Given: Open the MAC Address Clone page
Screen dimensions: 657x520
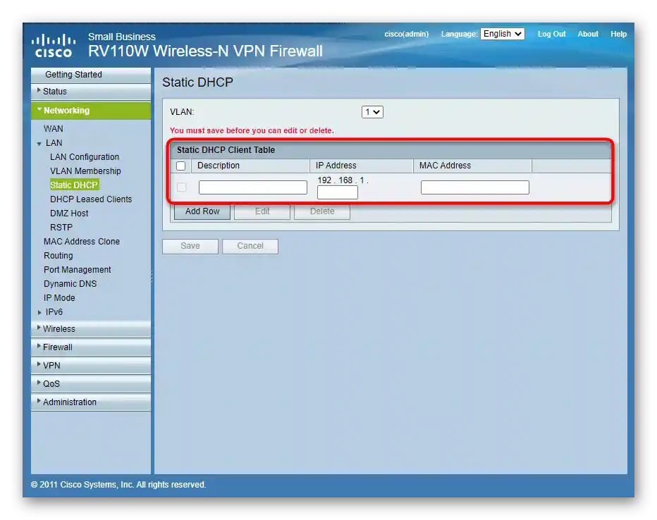Looking at the screenshot, I should click(x=82, y=242).
